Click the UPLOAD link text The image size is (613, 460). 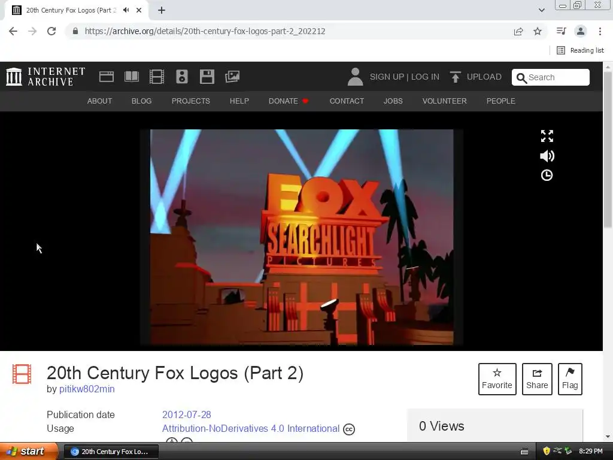coord(484,77)
